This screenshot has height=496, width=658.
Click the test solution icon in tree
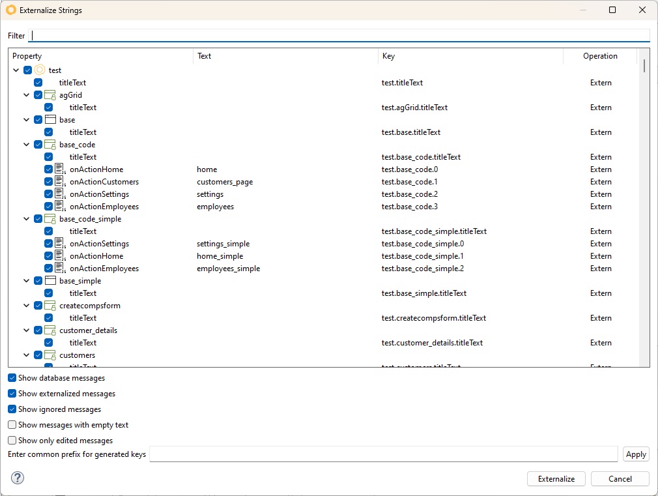pyautogui.click(x=40, y=70)
